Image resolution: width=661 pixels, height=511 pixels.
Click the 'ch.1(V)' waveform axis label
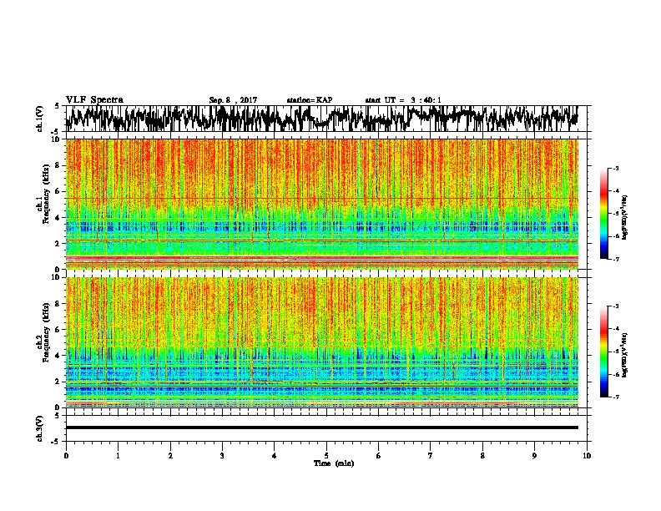(40, 119)
